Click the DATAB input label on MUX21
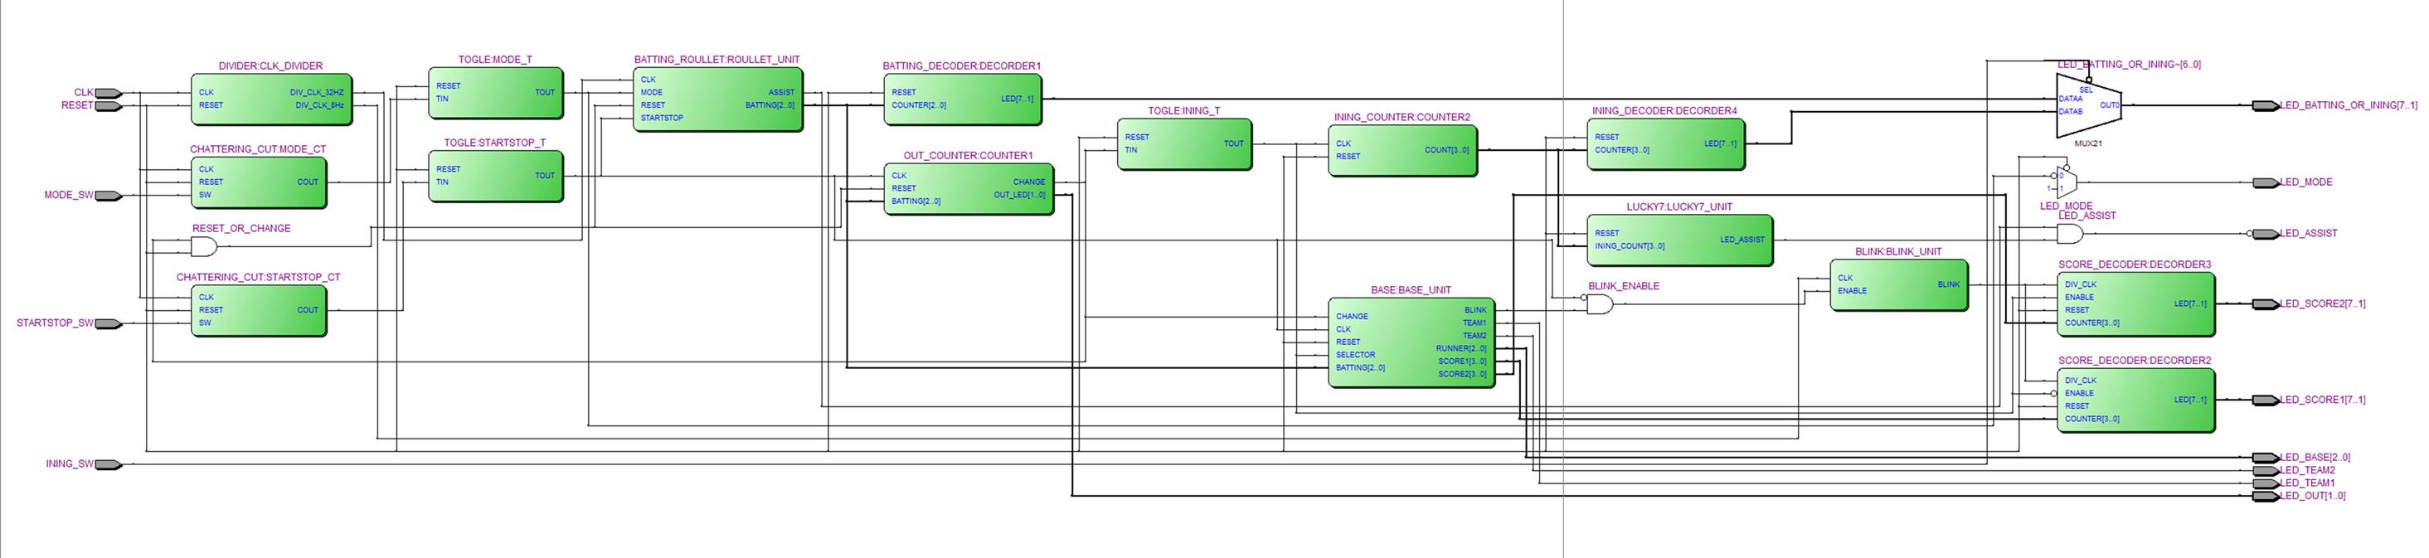This screenshot has height=558, width=2429. pos(2071,111)
